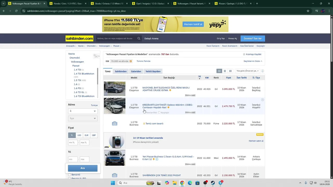Screen dimensions: 333x187
Task: Click the sahibinden.com logo
Action: pos(79,38)
